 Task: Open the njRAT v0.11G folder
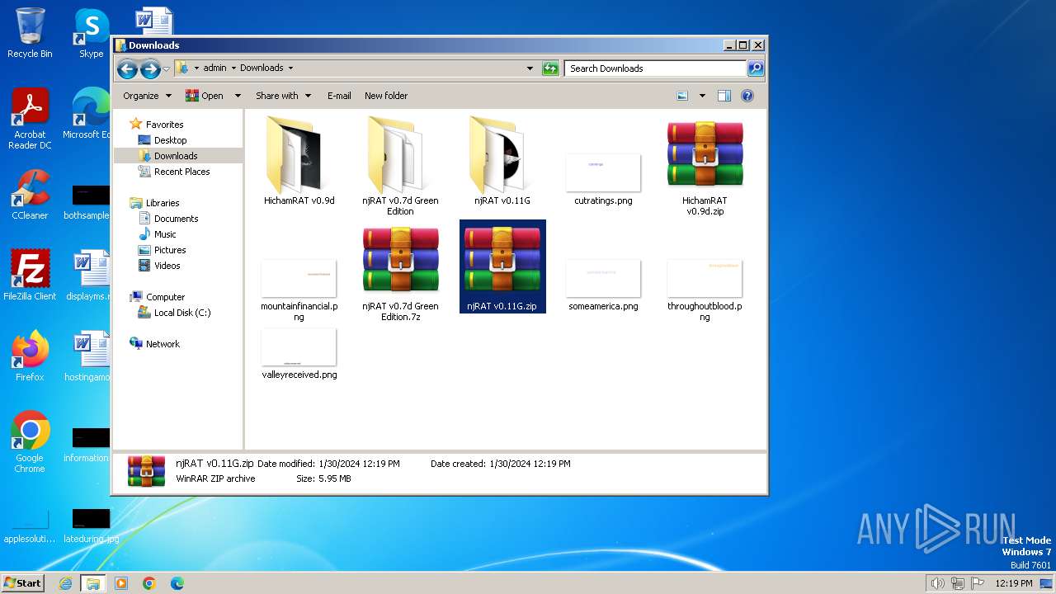pyautogui.click(x=502, y=162)
